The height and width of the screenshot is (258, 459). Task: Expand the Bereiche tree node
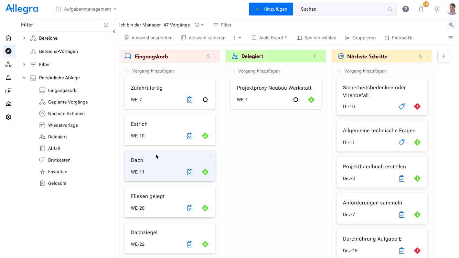click(x=24, y=38)
